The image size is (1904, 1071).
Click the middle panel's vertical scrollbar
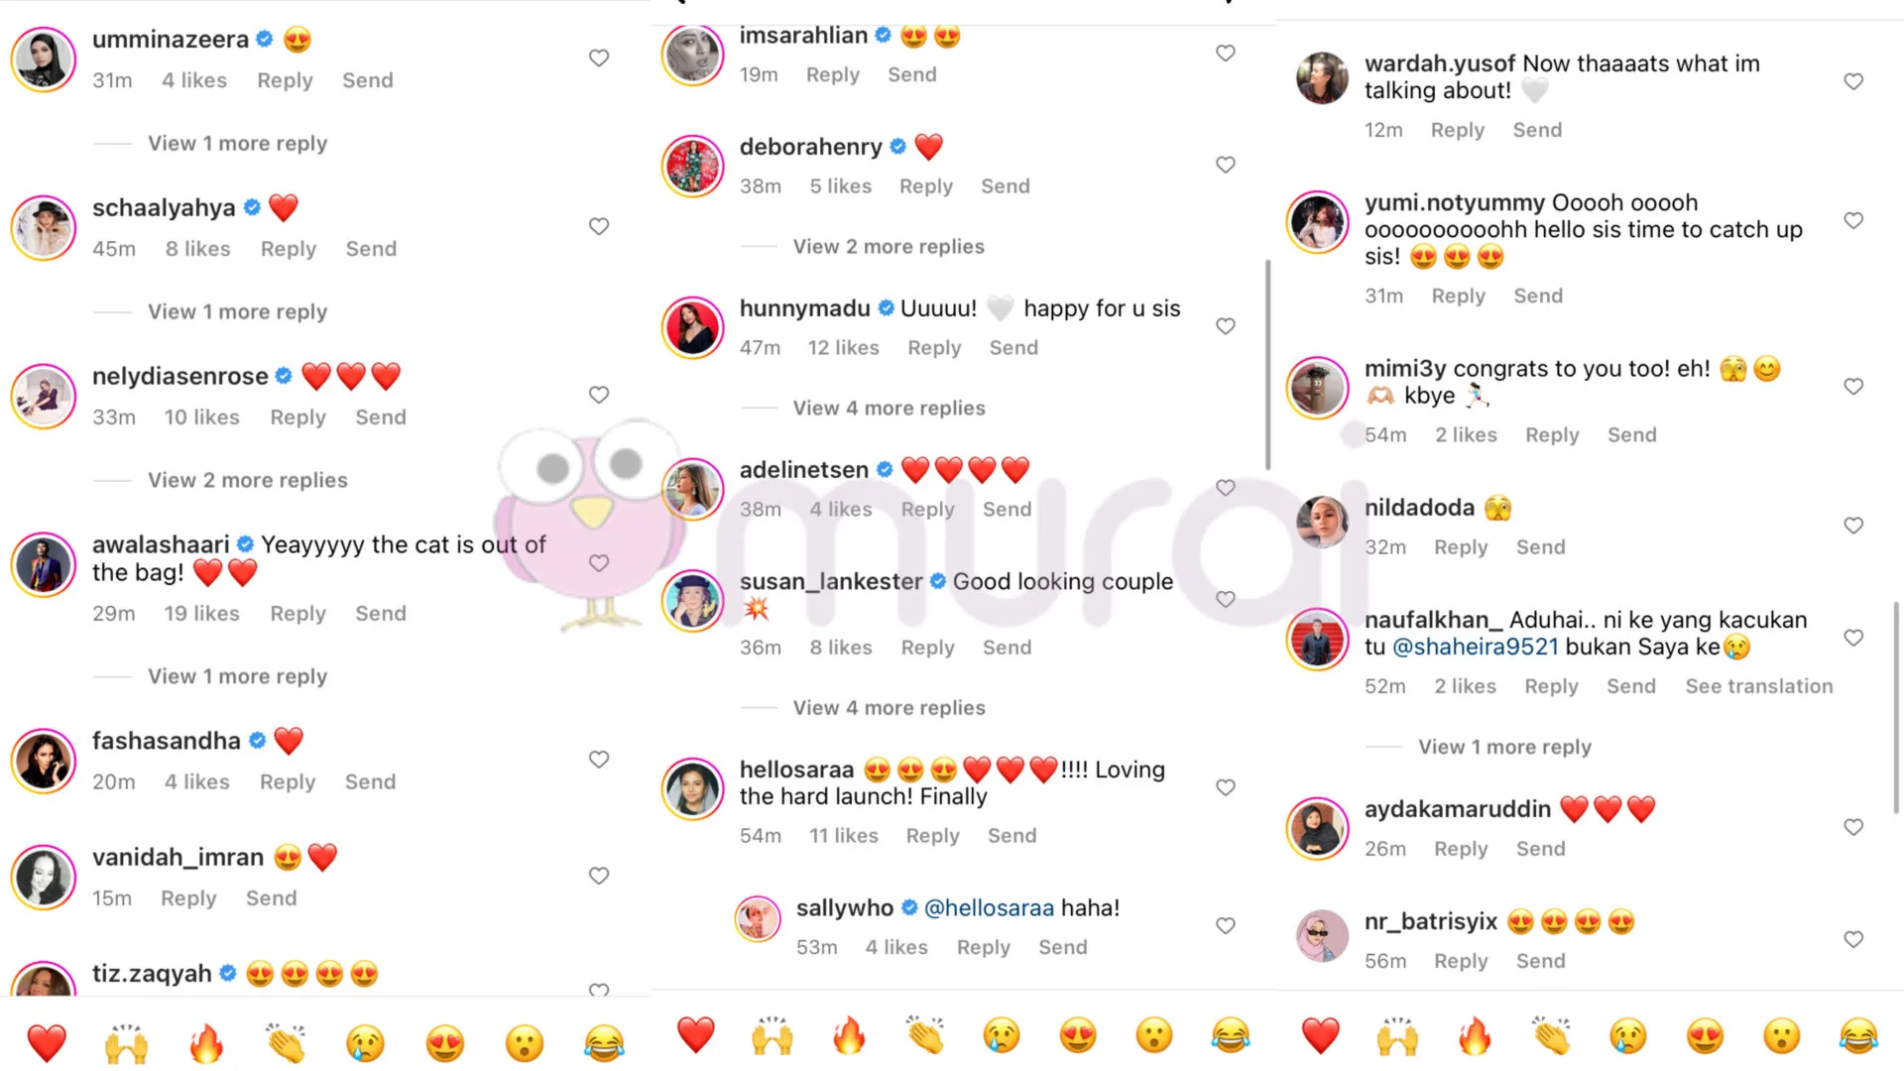(x=1267, y=365)
